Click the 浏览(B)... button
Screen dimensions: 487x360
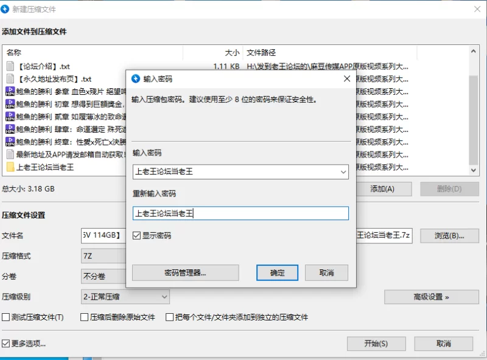[x=449, y=236]
